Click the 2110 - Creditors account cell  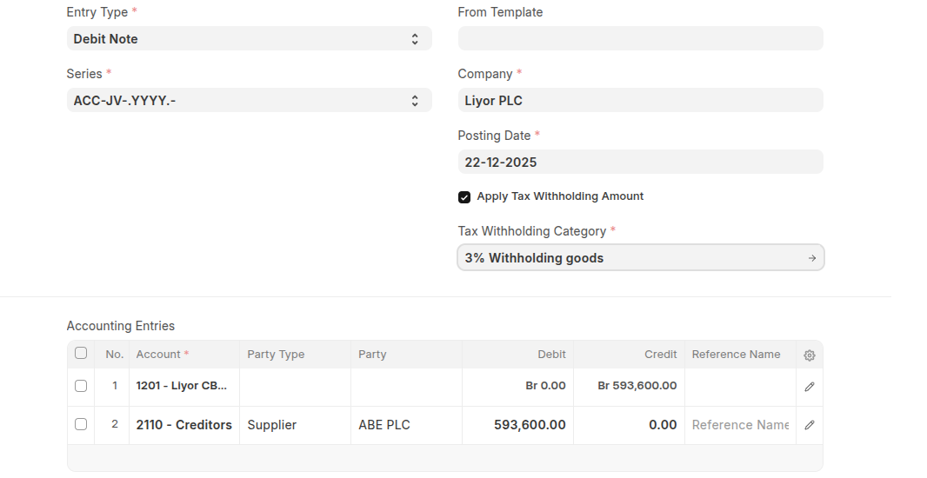(184, 425)
